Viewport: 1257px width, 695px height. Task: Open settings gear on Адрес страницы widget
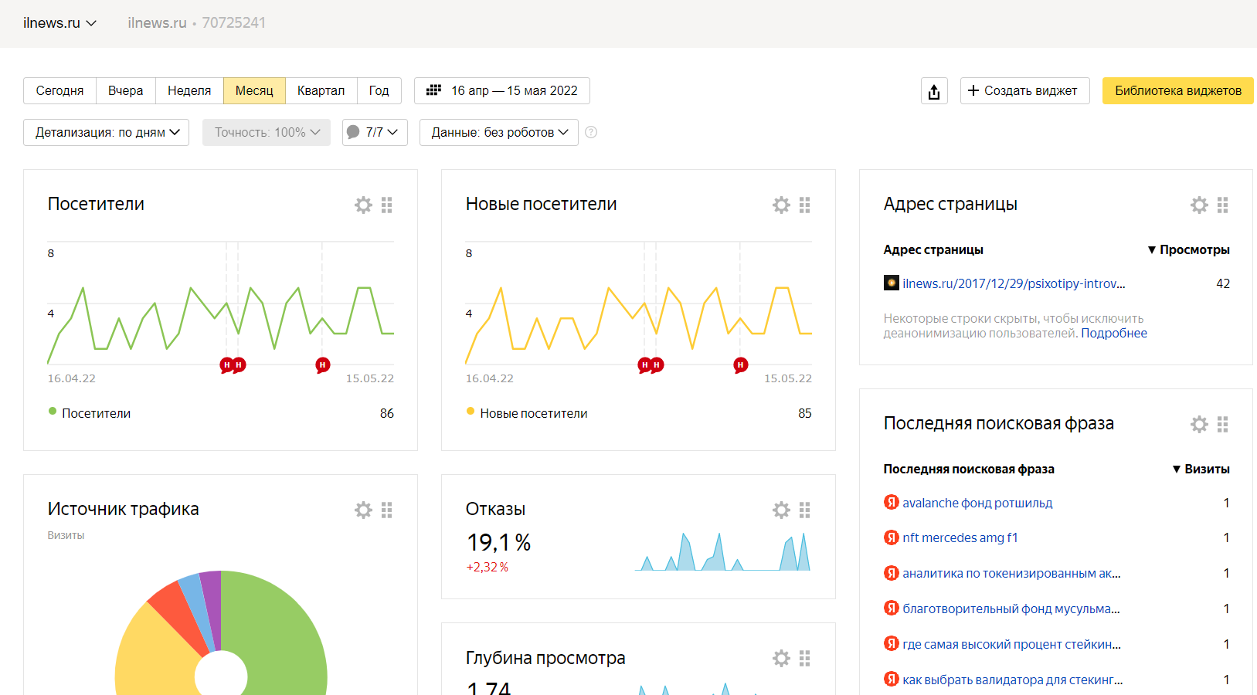1199,205
